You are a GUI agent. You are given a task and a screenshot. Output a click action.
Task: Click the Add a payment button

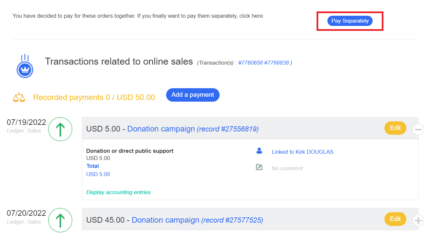coord(193,95)
